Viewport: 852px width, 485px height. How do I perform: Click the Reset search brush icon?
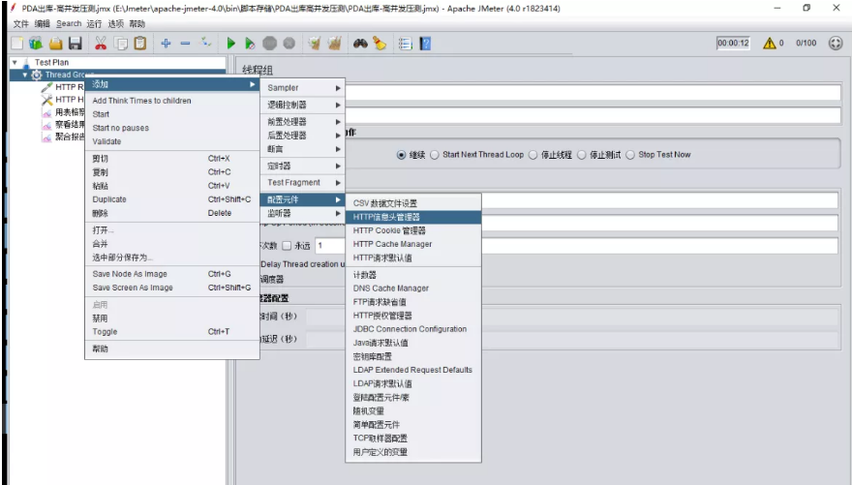(380, 44)
